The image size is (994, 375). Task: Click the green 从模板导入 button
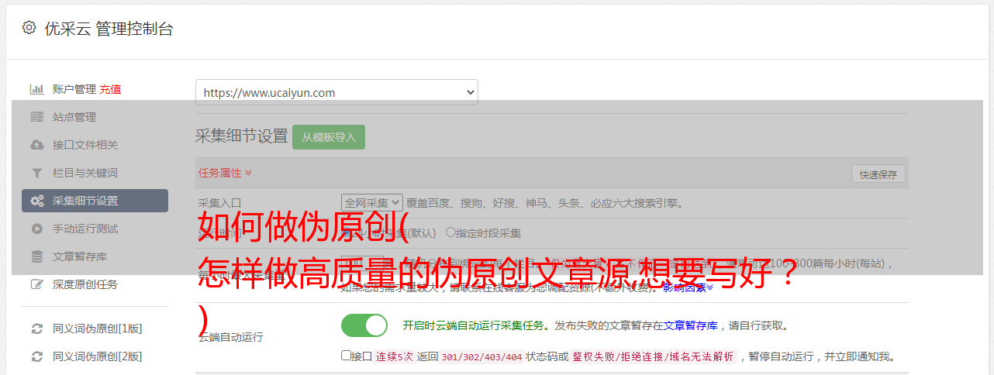coord(329,137)
